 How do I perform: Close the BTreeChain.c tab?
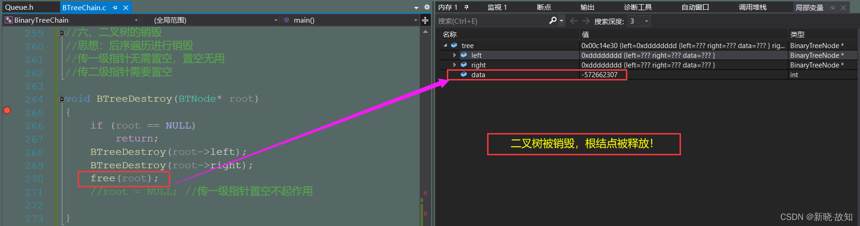pyautogui.click(x=126, y=8)
